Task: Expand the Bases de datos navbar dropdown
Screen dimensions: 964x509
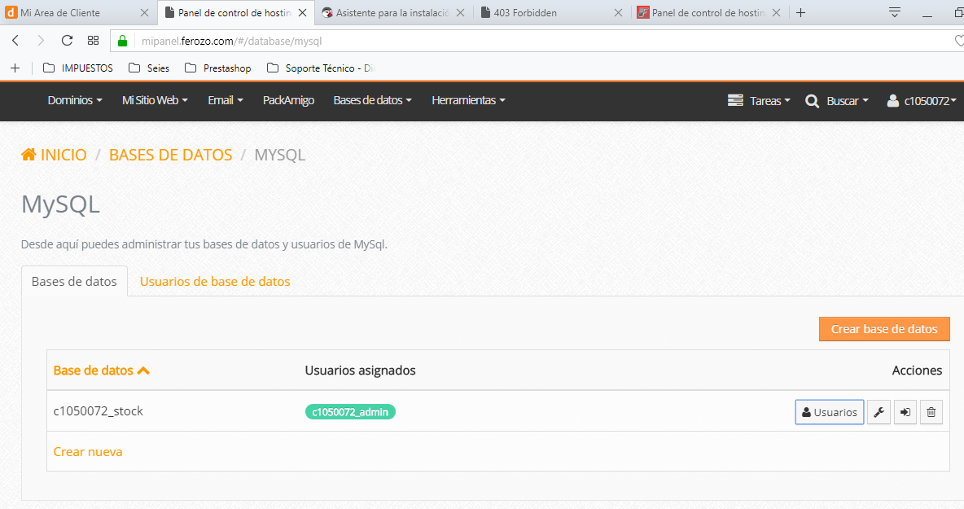Action: (x=373, y=100)
